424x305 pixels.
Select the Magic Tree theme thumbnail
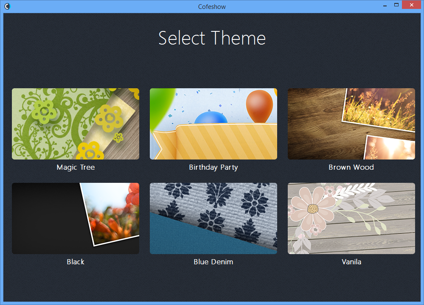coord(76,124)
